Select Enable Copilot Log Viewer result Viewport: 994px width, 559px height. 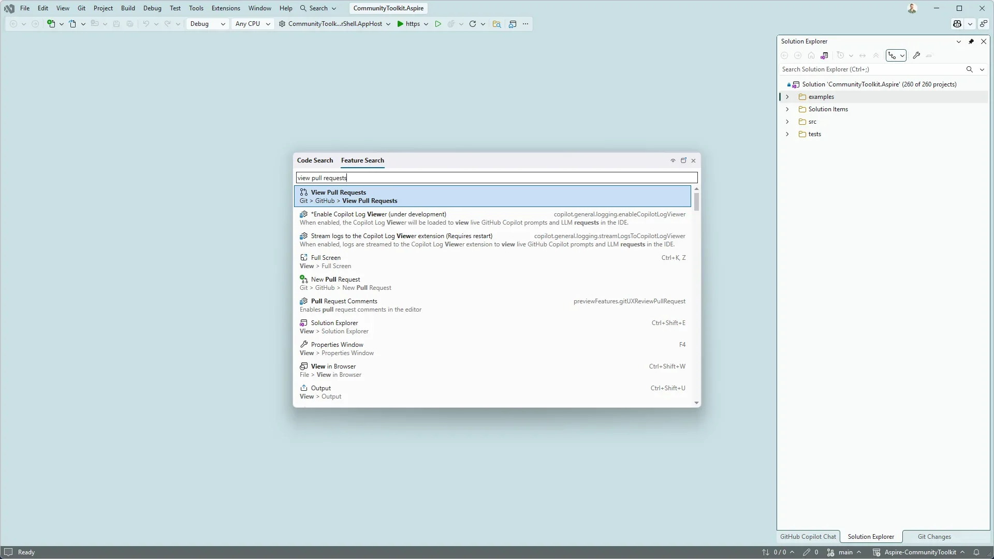pos(492,218)
